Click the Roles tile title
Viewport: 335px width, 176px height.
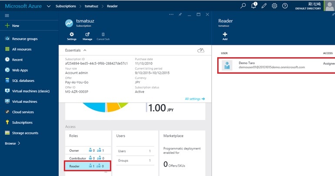73,136
